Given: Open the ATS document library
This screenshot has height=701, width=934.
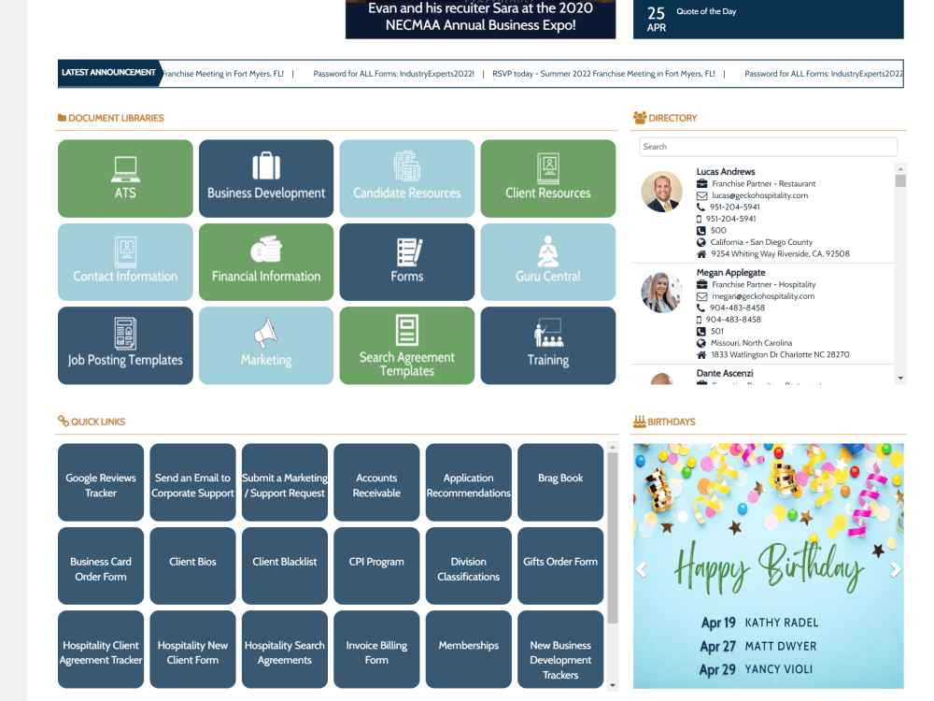Looking at the screenshot, I should pyautogui.click(x=125, y=178).
